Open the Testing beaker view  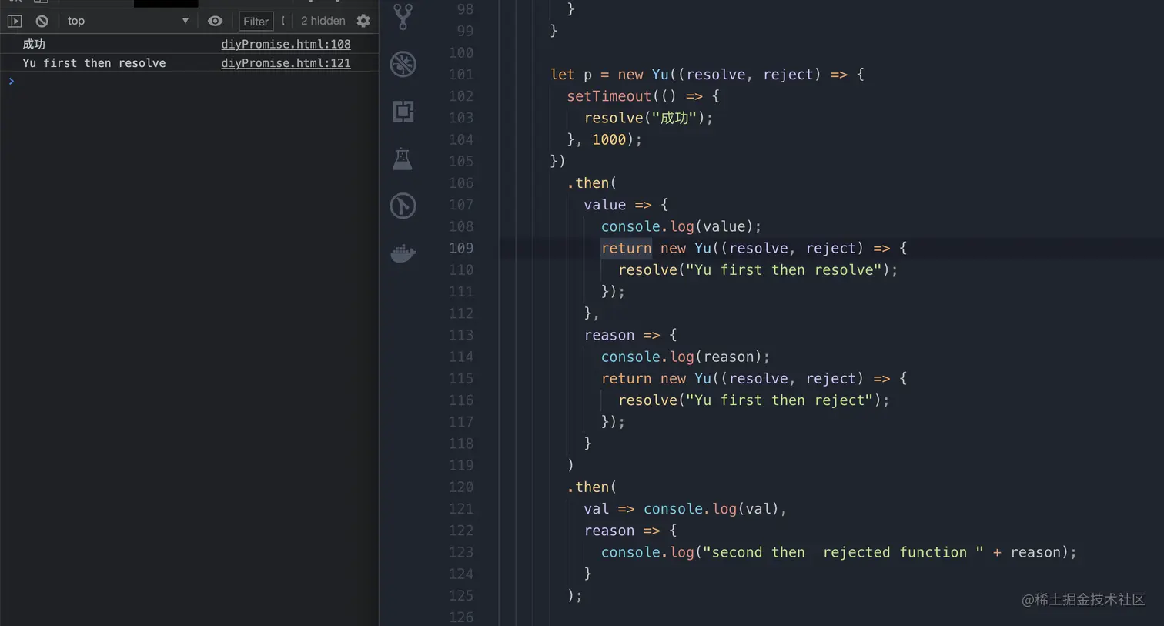click(403, 159)
